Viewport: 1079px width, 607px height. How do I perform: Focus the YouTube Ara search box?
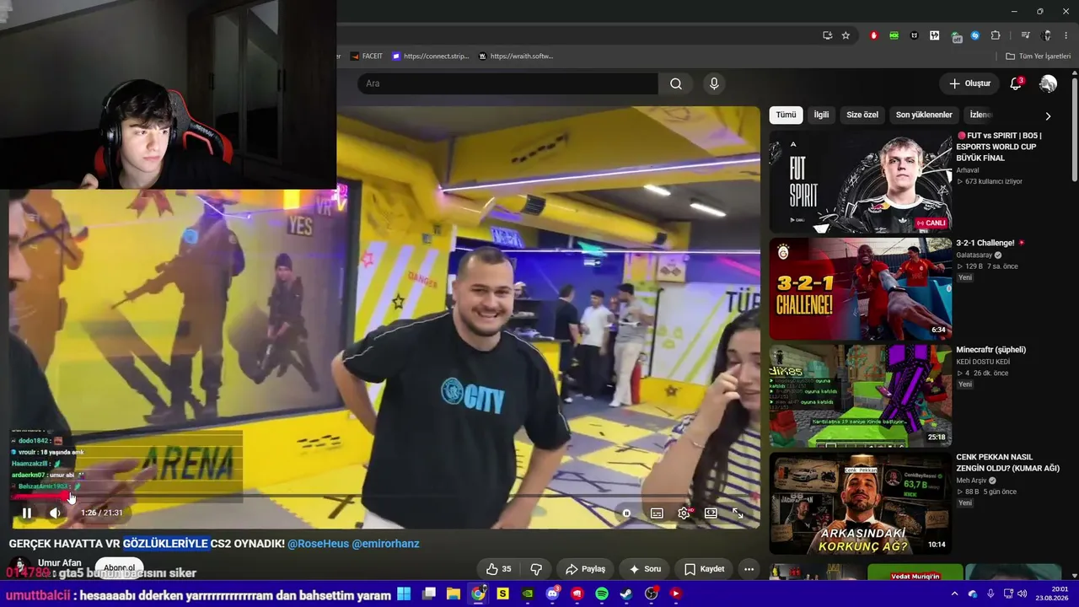coord(507,83)
